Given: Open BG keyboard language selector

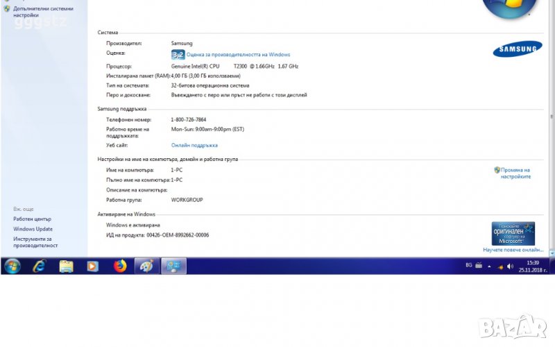Looking at the screenshot, I should tap(468, 266).
